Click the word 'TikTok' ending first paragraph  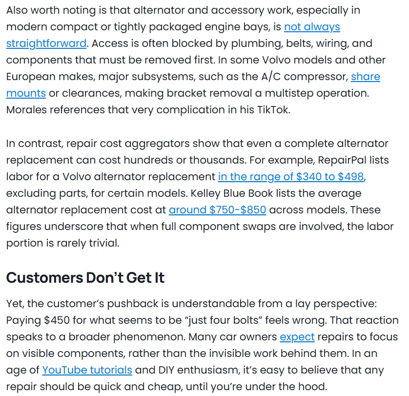274,110
